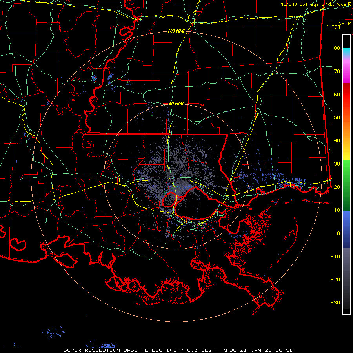Click the "100 NMI" range ring label
The height and width of the screenshot is (353, 353).
(x=176, y=31)
